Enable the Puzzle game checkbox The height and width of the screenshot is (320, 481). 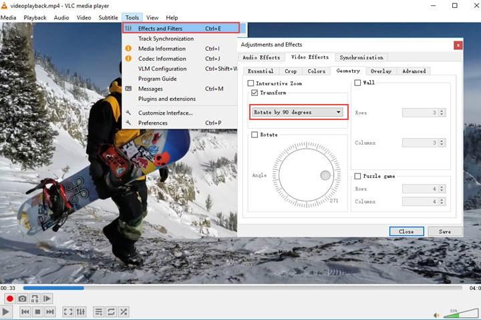click(x=357, y=176)
